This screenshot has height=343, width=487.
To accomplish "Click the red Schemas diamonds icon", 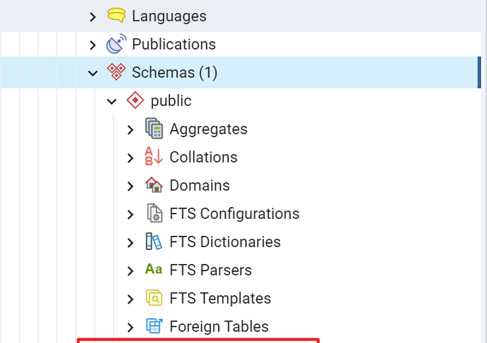I will 116,72.
